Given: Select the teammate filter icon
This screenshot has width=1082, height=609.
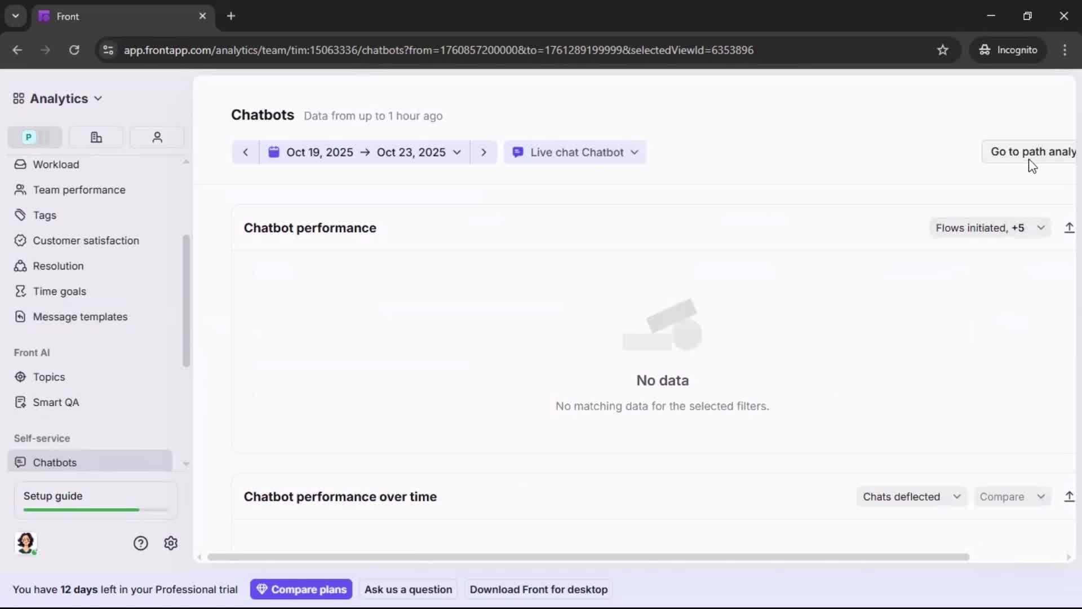Looking at the screenshot, I should [157, 137].
